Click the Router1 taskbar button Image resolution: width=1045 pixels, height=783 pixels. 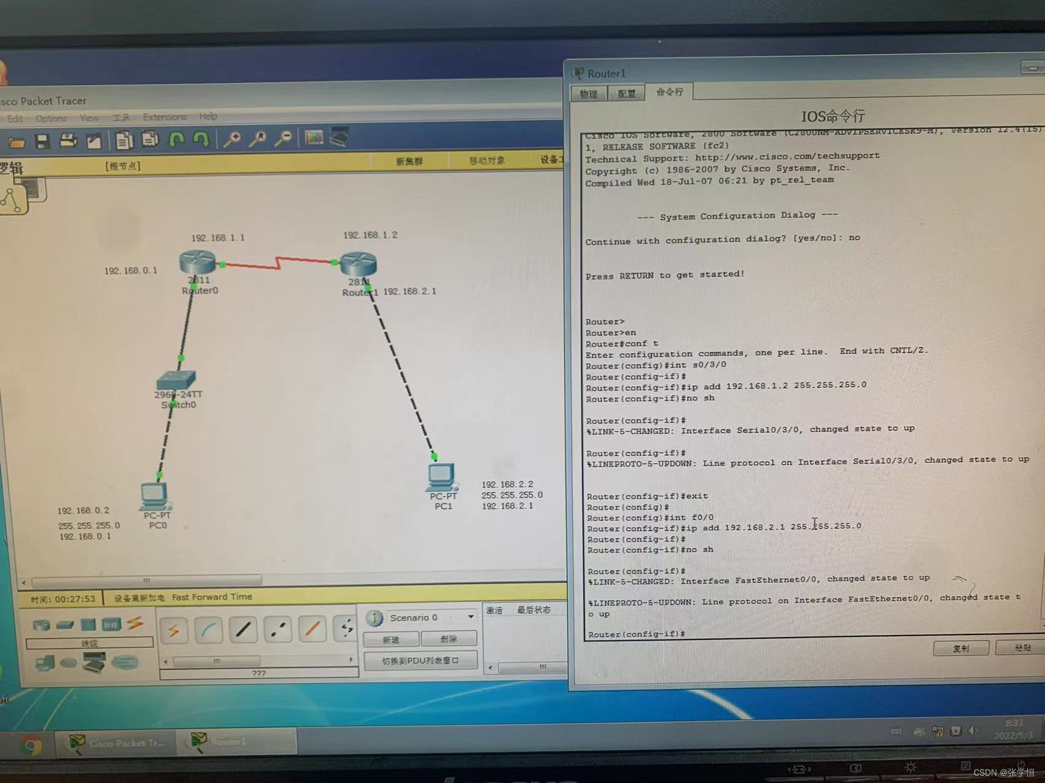tap(237, 742)
